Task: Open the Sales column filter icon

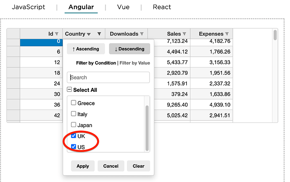Action: tap(184, 34)
